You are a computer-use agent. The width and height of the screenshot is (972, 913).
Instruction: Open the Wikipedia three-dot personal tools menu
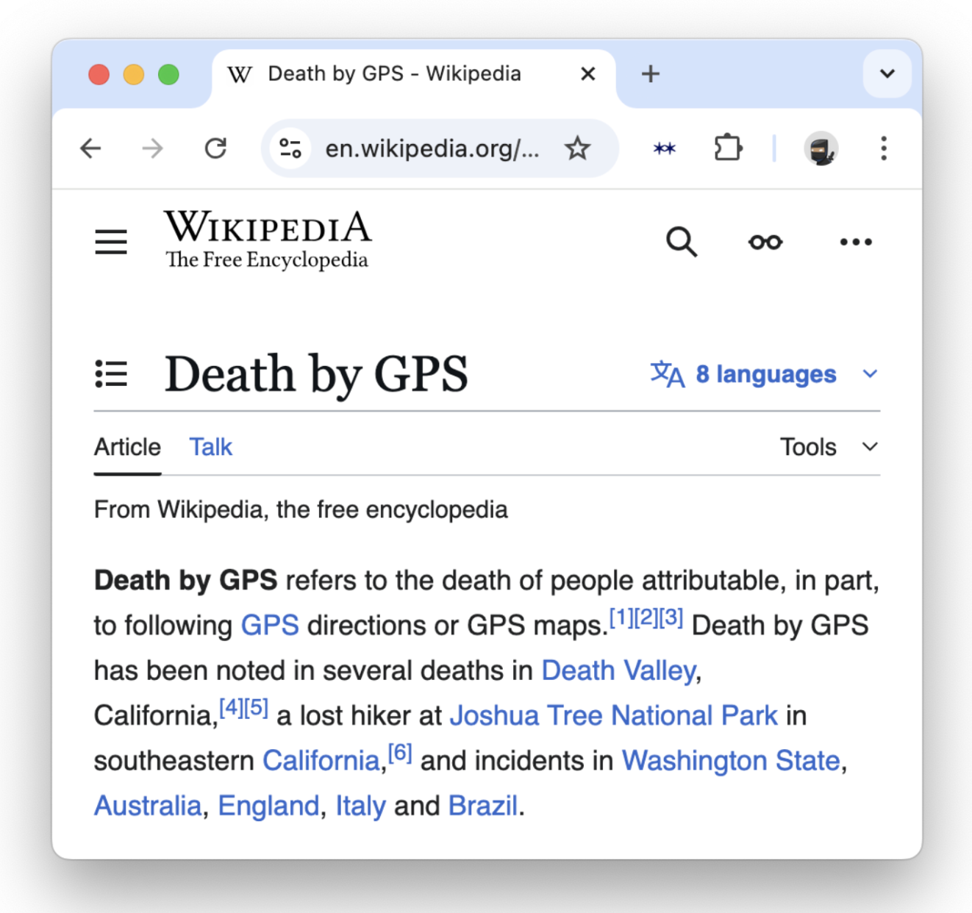point(855,242)
